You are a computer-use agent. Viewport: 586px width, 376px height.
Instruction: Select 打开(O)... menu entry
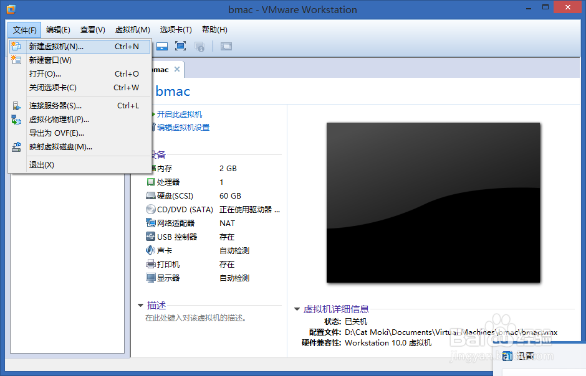tap(80, 74)
